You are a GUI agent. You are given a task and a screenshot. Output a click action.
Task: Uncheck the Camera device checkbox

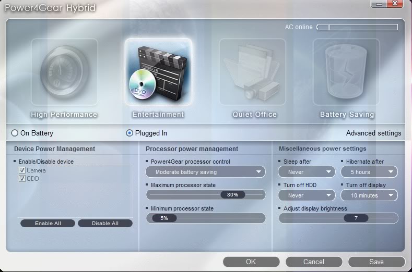pos(22,170)
